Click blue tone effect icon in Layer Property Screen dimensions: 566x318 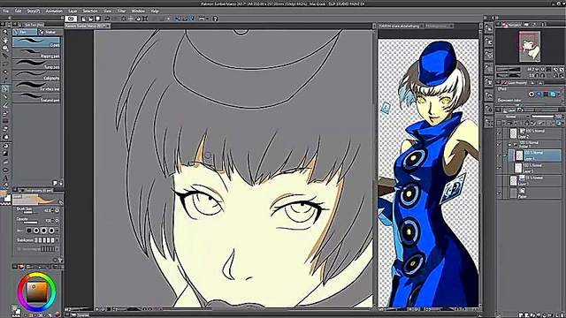(x=539, y=95)
